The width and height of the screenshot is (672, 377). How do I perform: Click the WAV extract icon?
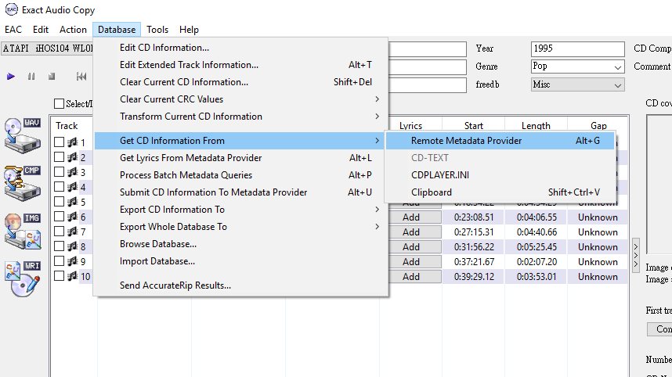point(22,135)
